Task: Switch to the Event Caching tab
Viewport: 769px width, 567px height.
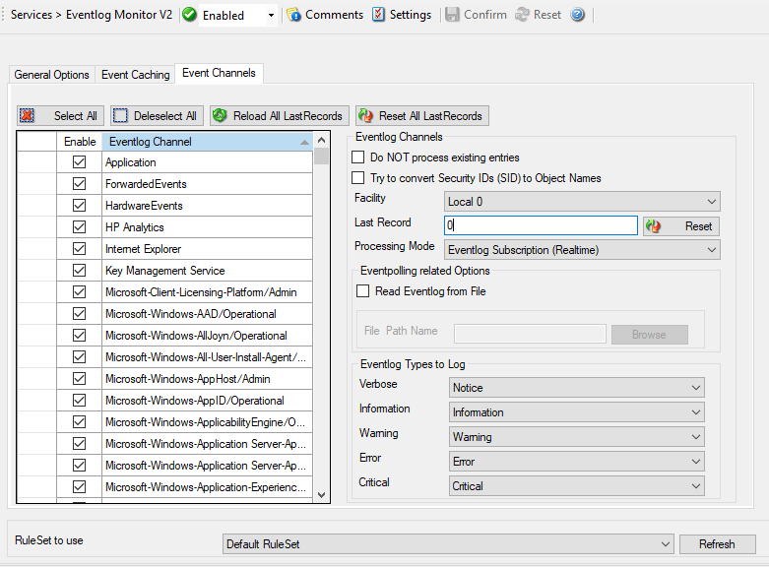Action: 136,75
